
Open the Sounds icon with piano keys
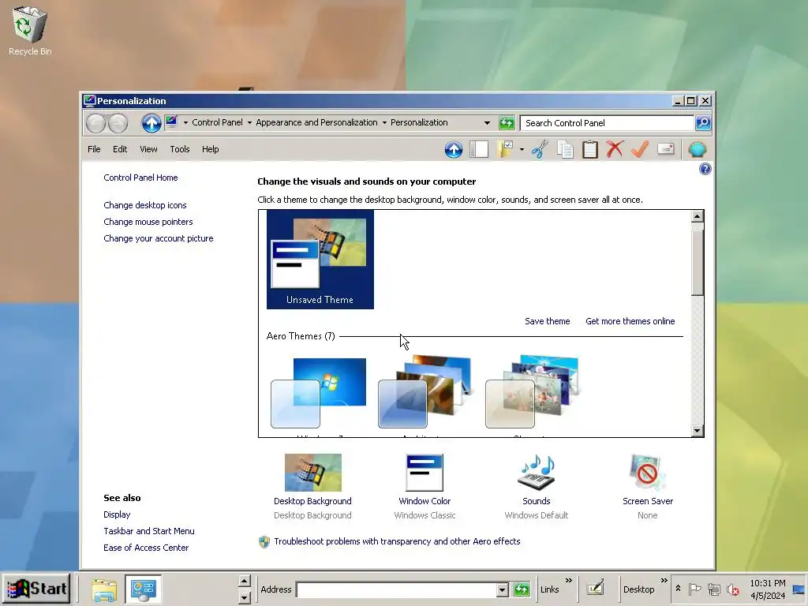(537, 473)
